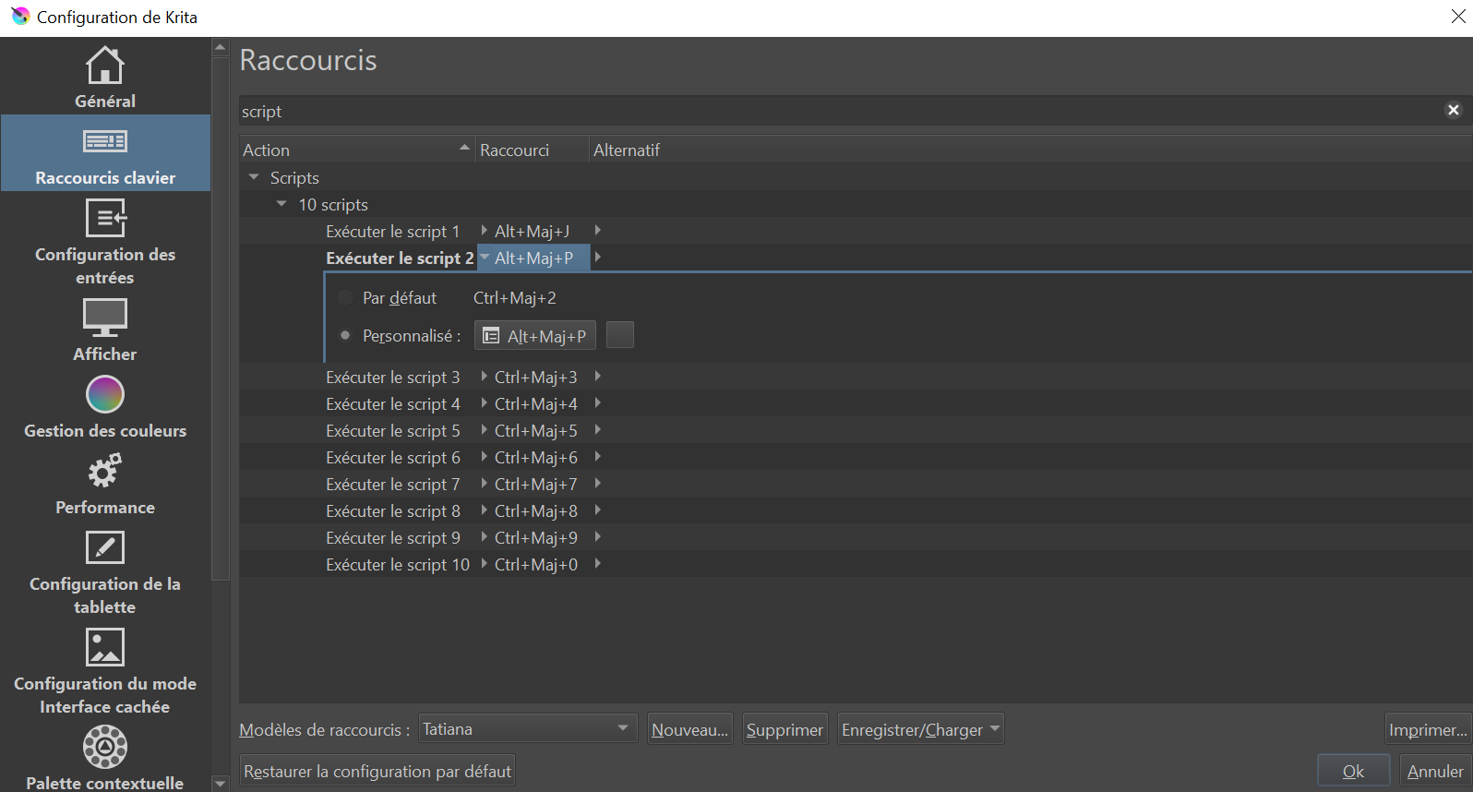
Task: Click the clear custom shortcut button beside Alt+Maj+P
Action: 619,335
